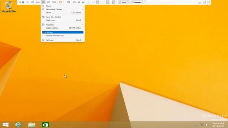Switch to the Home tab
This screenshot has height=128, width=228.
tap(124, 2)
